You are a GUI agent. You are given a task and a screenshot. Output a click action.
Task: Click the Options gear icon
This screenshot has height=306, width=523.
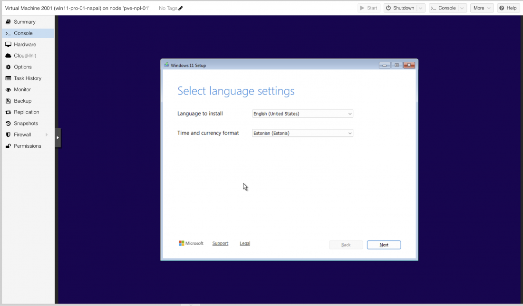pyautogui.click(x=9, y=67)
